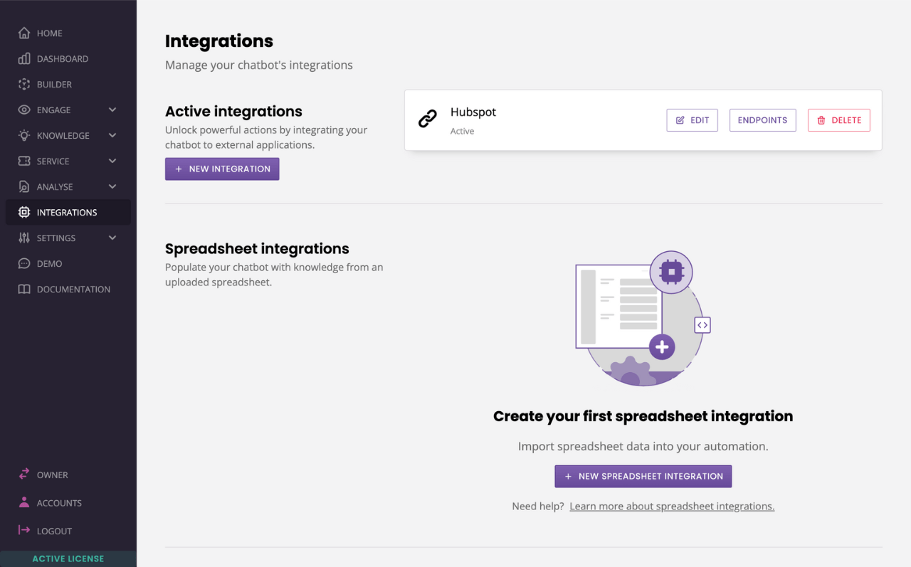The image size is (911, 567).
Task: Edit the Hubspot integration
Action: click(692, 120)
